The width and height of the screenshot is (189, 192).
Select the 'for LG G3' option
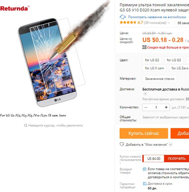174,60
